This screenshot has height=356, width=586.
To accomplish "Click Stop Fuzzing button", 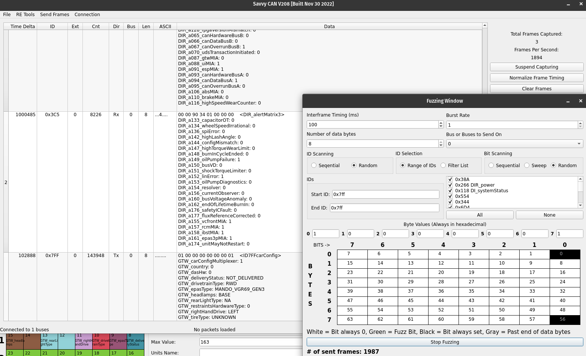I will [x=445, y=342].
